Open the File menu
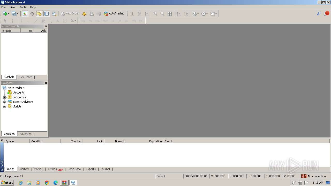Image resolution: width=331 pixels, height=186 pixels. point(3,7)
